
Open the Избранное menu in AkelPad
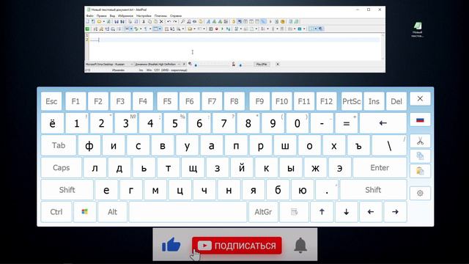(x=125, y=15)
